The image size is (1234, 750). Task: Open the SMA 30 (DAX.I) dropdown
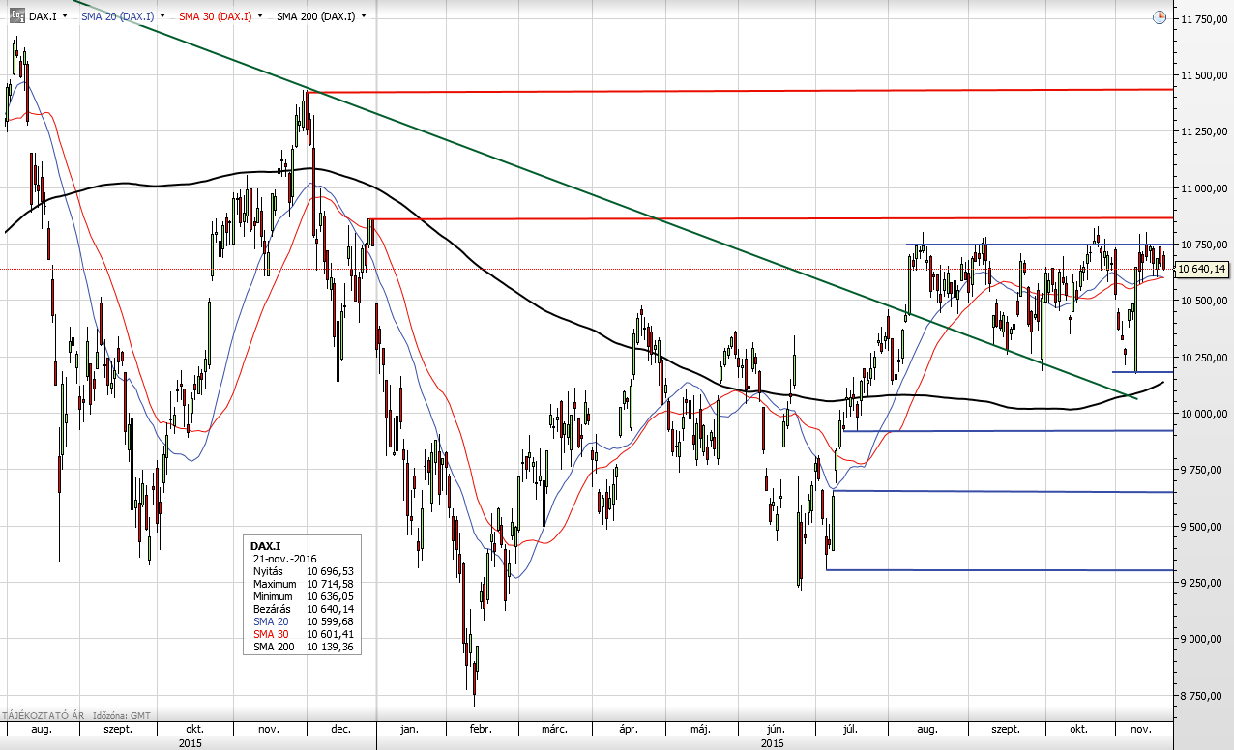click(261, 16)
